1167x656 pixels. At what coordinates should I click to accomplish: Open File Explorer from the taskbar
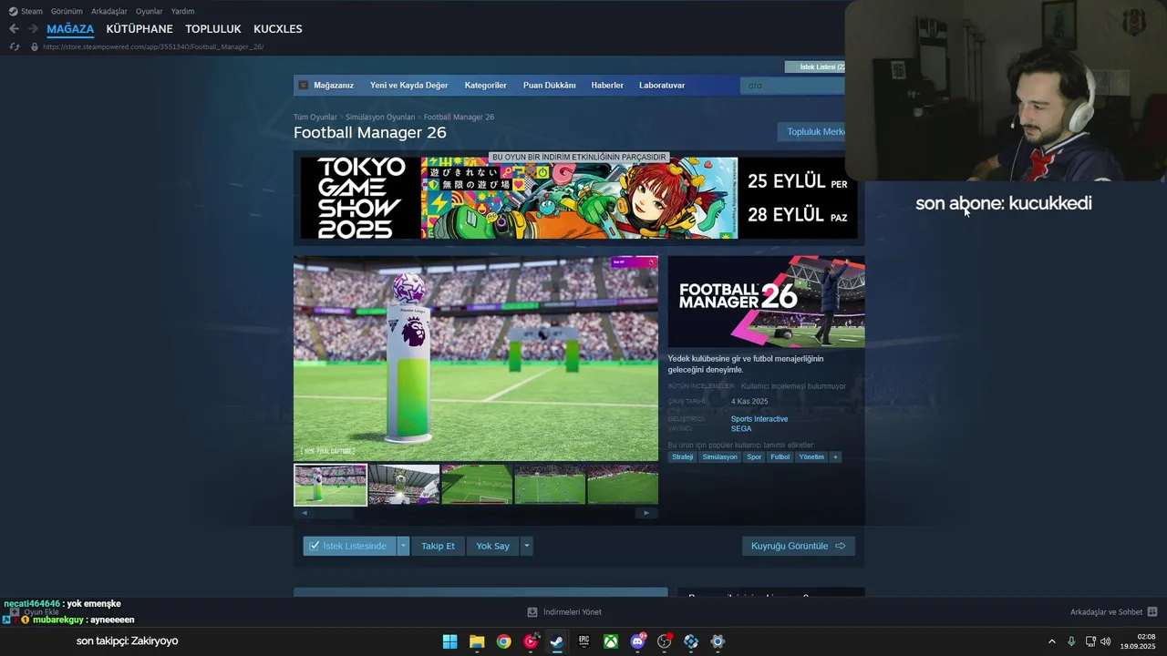pyautogui.click(x=477, y=641)
